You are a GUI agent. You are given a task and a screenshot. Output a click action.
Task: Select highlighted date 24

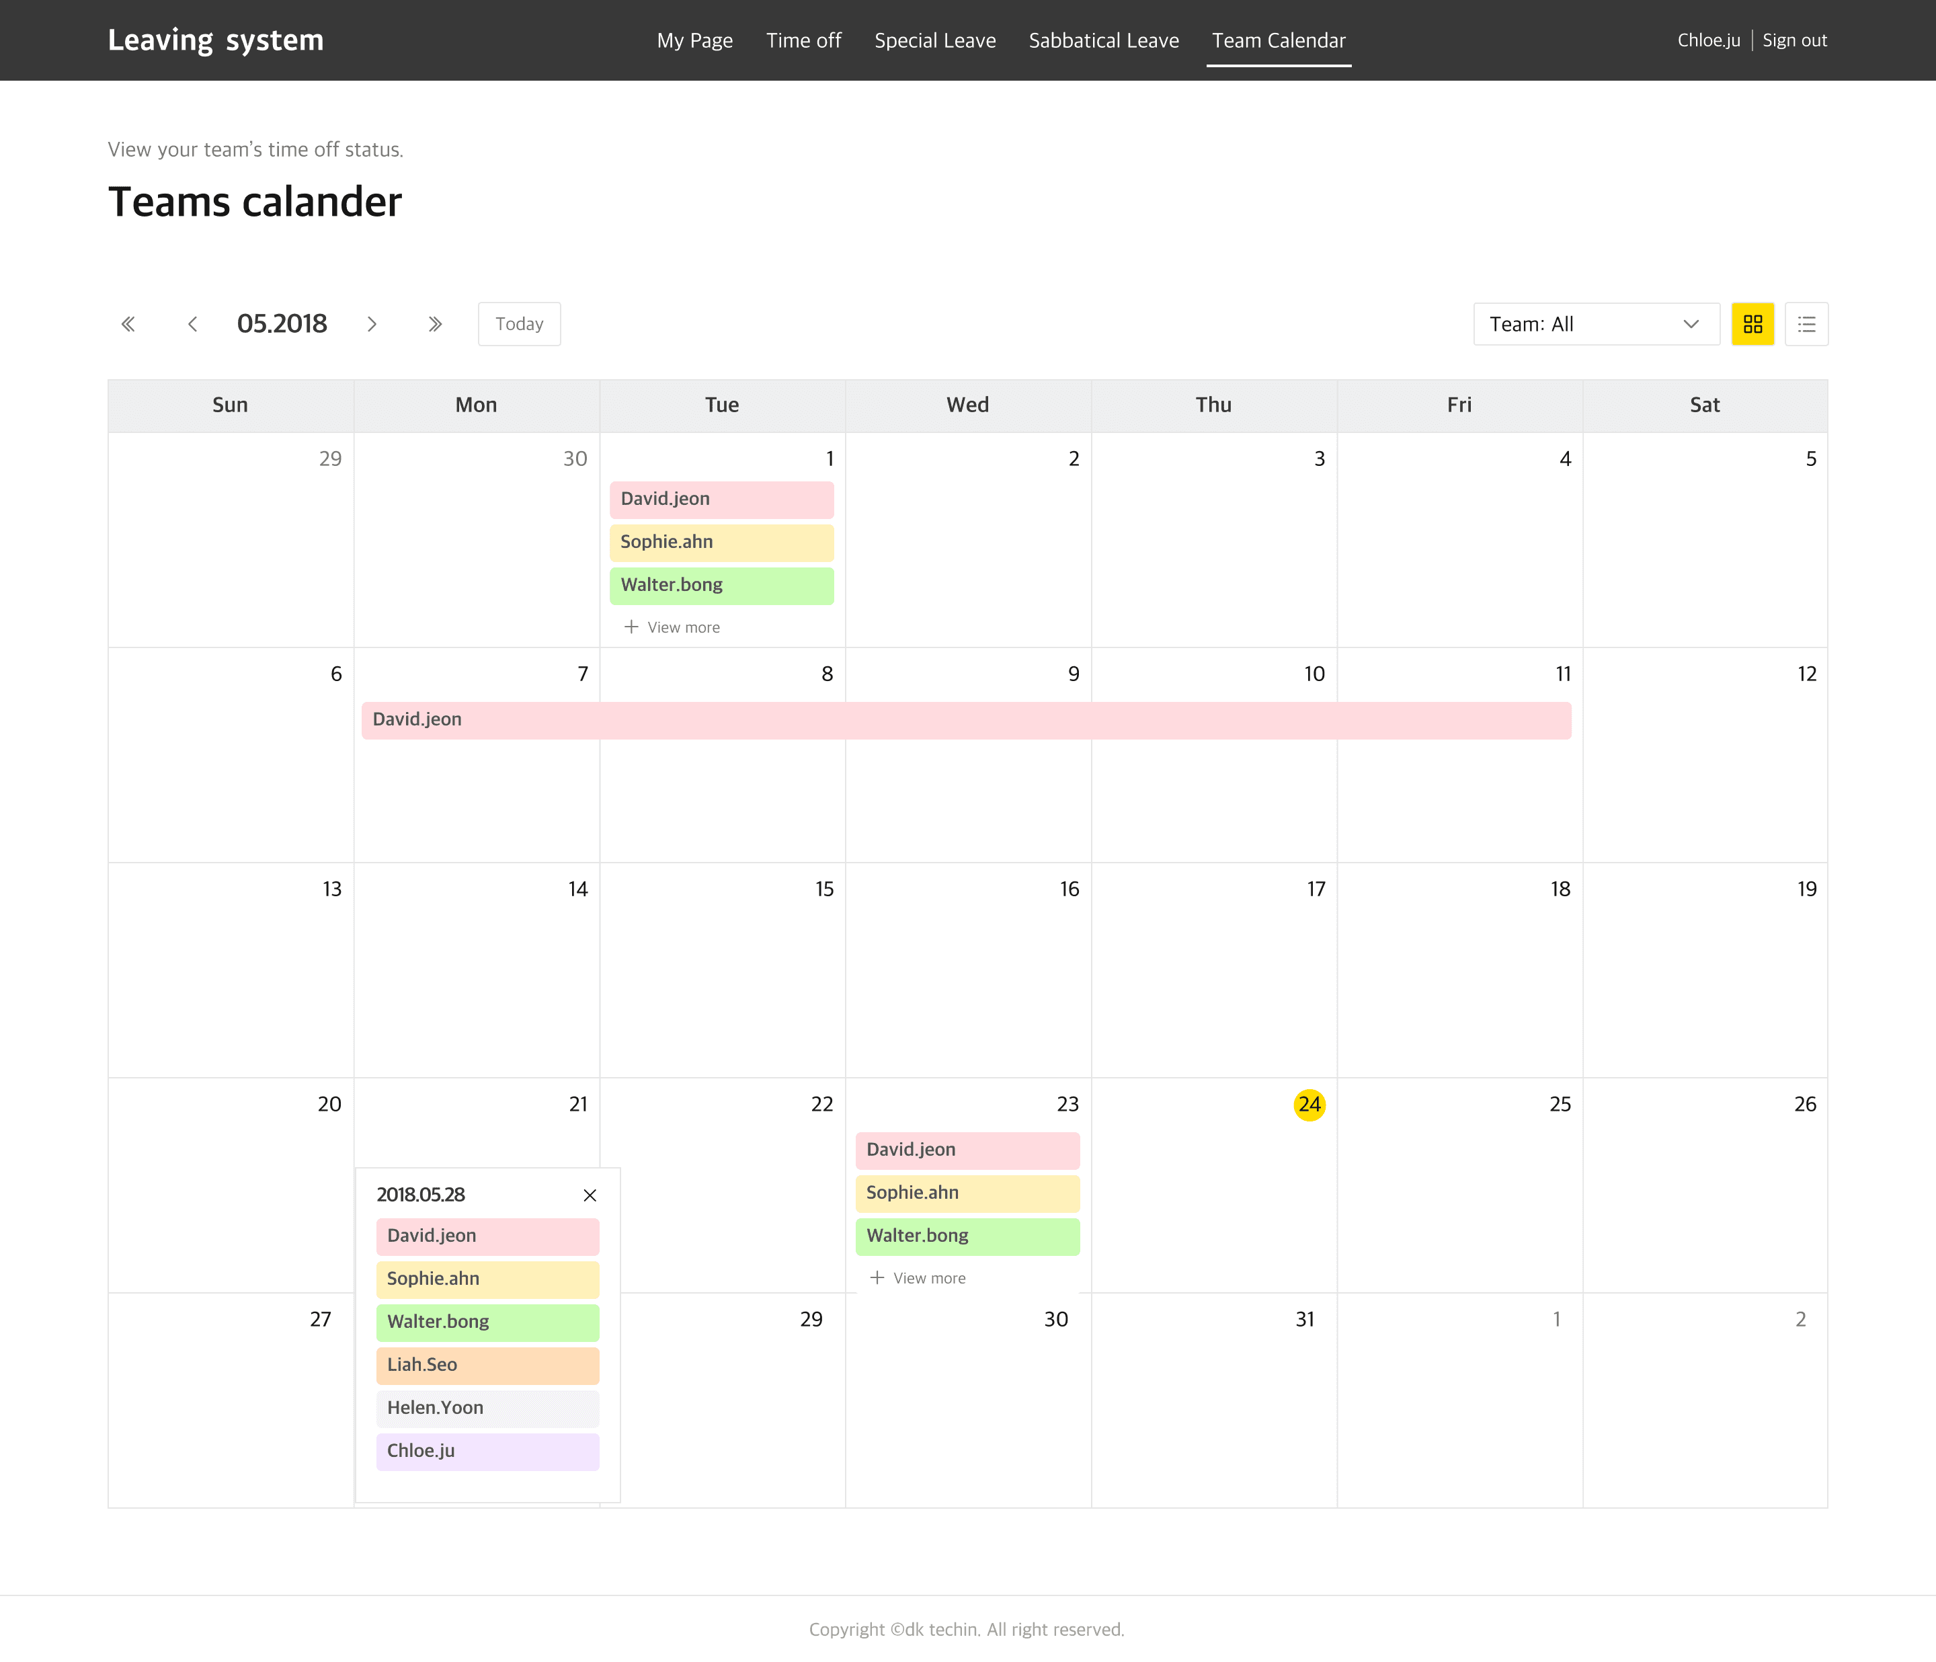[x=1309, y=1104]
